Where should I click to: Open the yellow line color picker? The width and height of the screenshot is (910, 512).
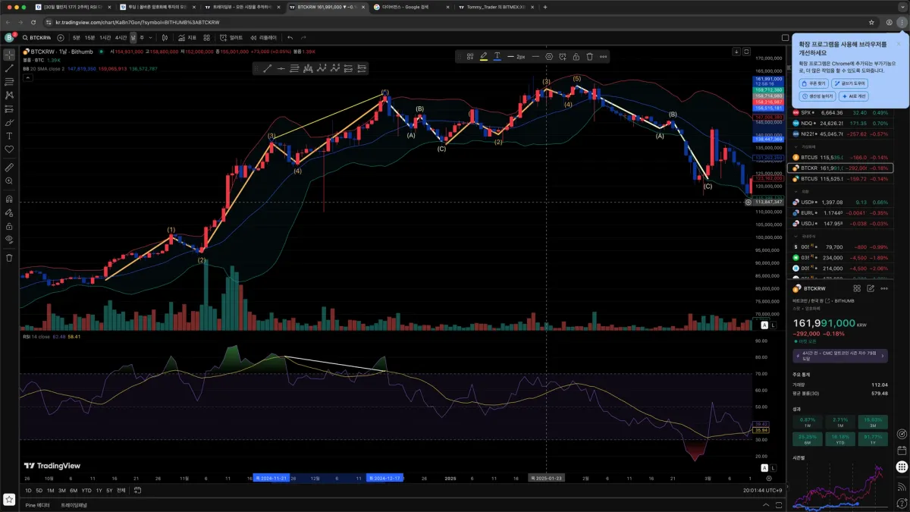click(483, 56)
